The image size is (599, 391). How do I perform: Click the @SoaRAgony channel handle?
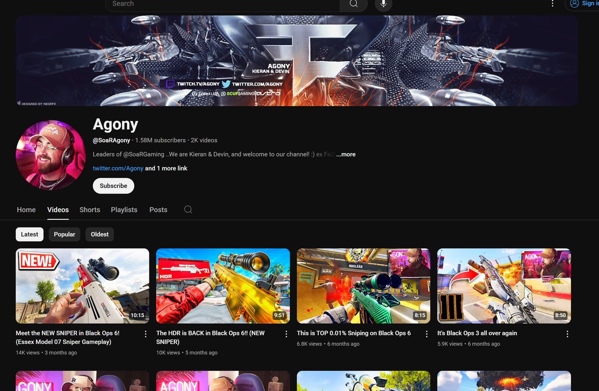coord(111,140)
